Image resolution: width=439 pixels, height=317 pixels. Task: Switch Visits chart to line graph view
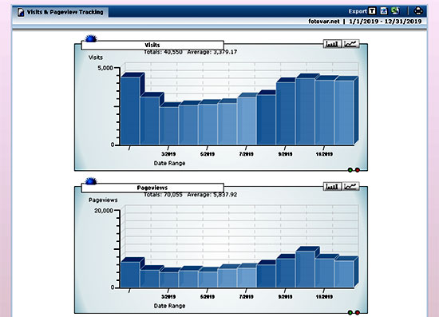coord(350,44)
